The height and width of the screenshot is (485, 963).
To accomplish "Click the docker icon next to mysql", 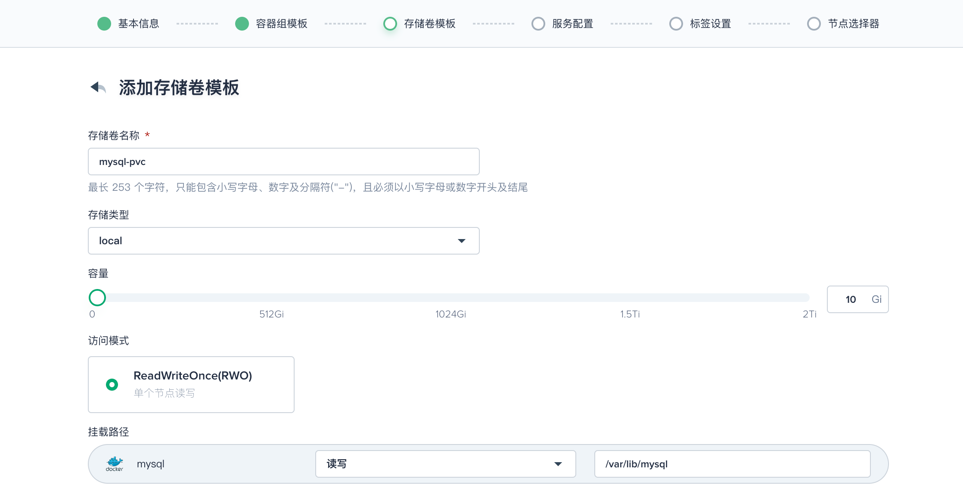I will click(x=115, y=464).
